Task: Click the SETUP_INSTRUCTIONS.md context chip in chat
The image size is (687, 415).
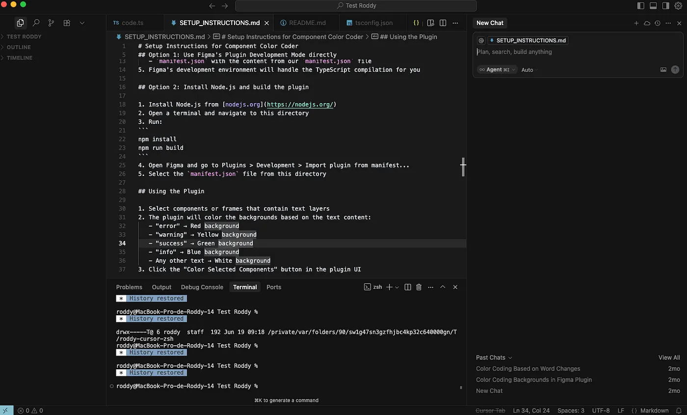Action: point(528,40)
